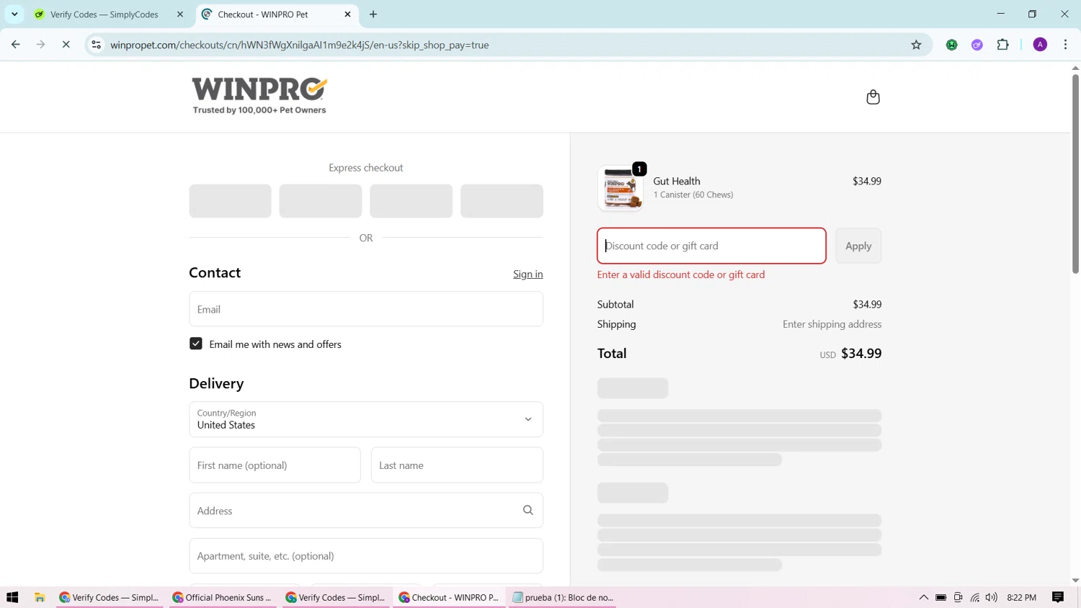The width and height of the screenshot is (1081, 608).
Task: Go back to the previous page
Action: 16,45
